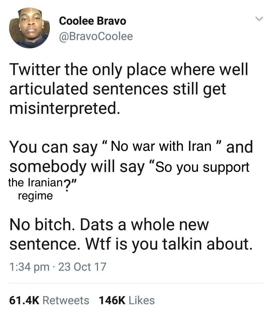Show who Likes this tweet

[140, 300]
